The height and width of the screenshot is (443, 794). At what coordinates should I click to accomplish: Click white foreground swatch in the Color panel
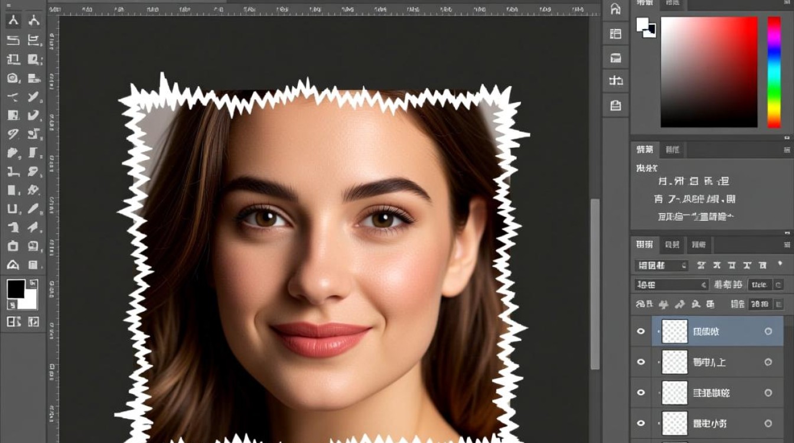coord(643,25)
